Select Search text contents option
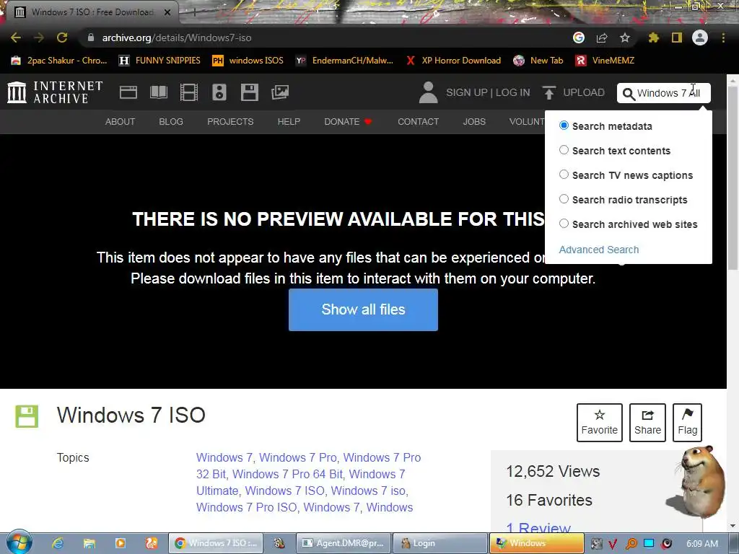Screen dimensions: 739x554 click(564, 150)
